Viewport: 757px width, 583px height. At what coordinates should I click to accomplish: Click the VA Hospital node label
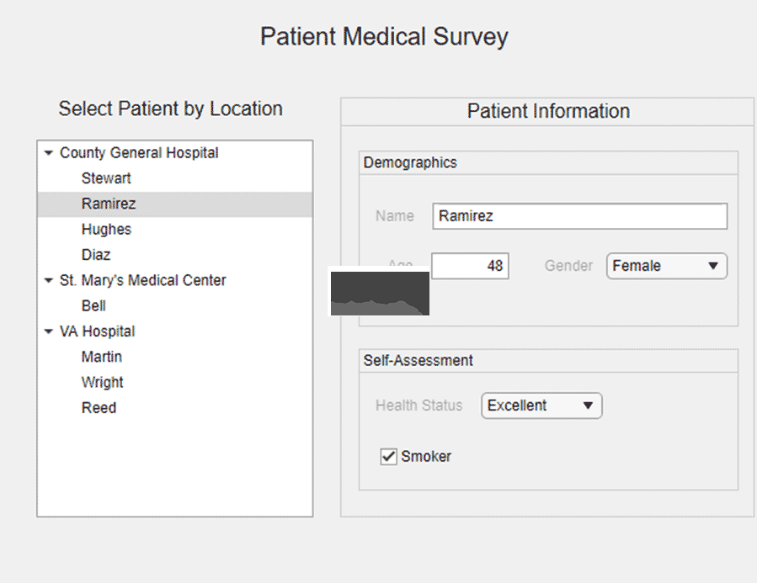(97, 331)
